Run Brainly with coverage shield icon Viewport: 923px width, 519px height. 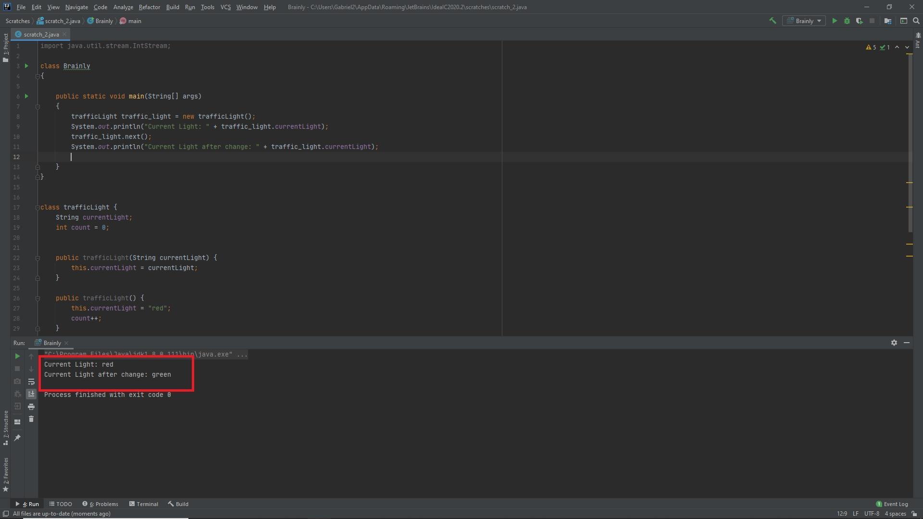[x=860, y=21]
